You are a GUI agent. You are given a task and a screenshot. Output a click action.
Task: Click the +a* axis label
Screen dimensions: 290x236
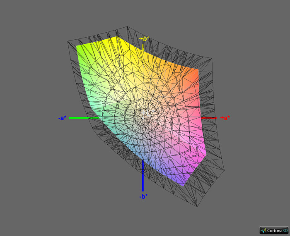pyautogui.click(x=225, y=118)
